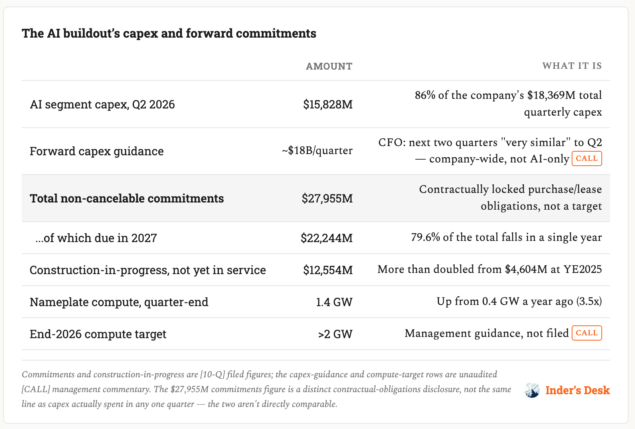The height and width of the screenshot is (429, 635).
Task: Click the $27,955M commitments amount
Action: coord(327,198)
